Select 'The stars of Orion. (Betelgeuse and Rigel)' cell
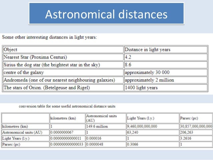 (63, 88)
